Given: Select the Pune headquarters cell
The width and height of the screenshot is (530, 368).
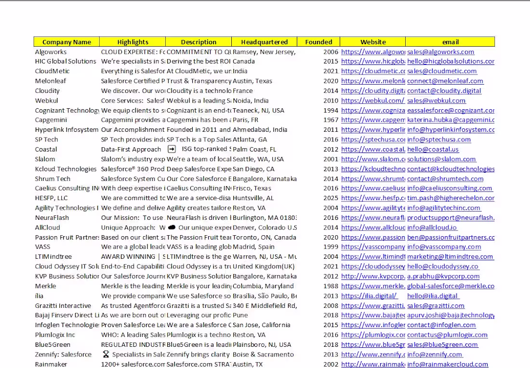Looking at the screenshot, I should pos(265,316).
